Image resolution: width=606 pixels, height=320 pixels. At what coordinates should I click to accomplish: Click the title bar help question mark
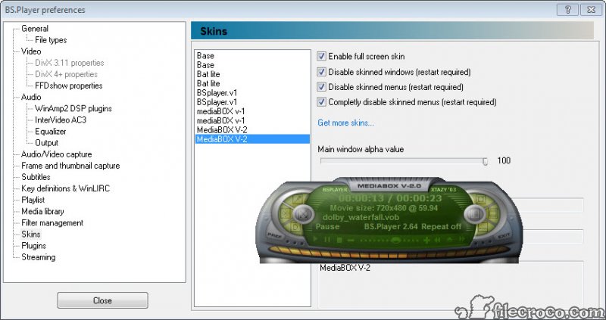coord(567,10)
